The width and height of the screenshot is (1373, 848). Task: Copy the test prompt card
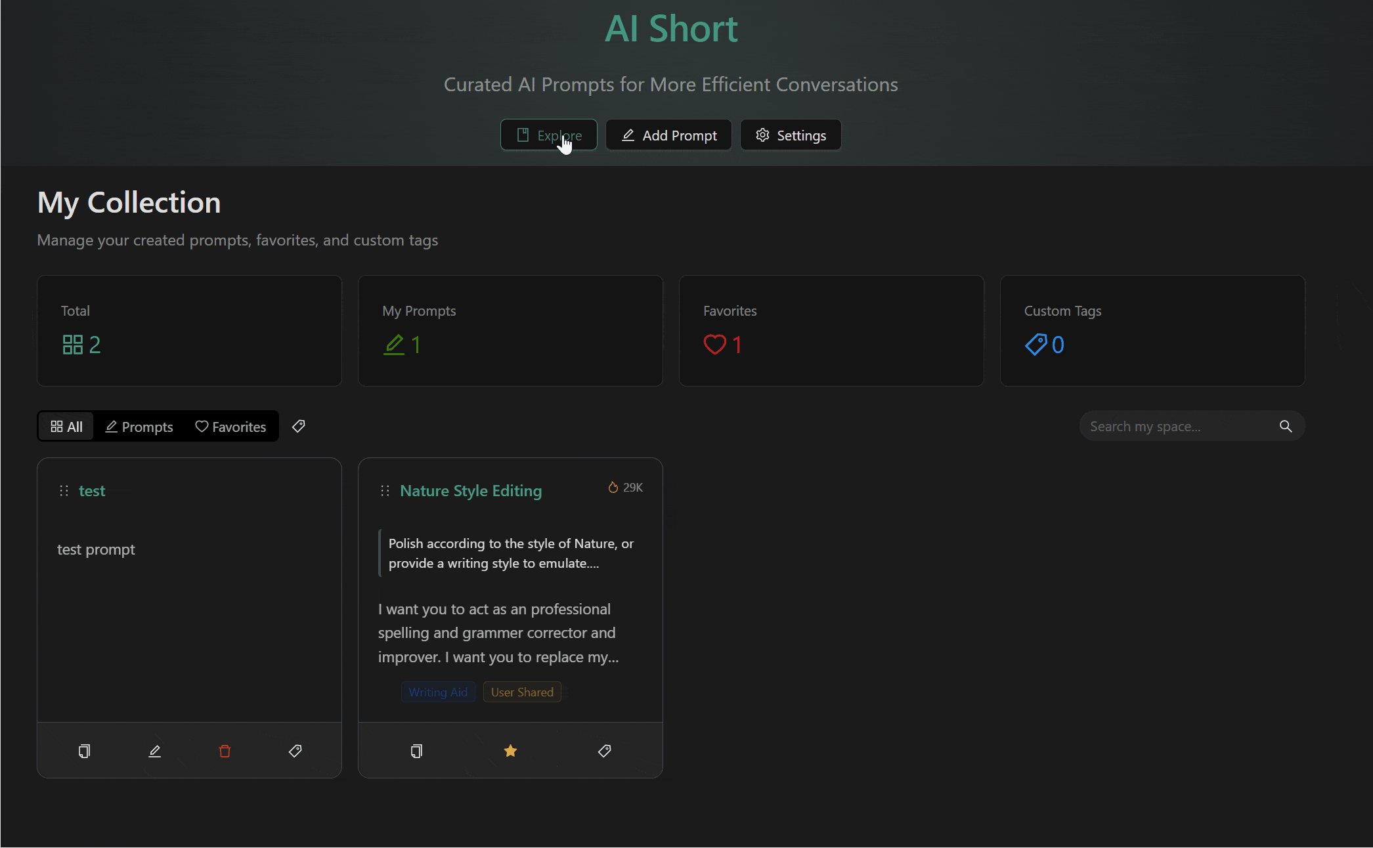pos(84,751)
